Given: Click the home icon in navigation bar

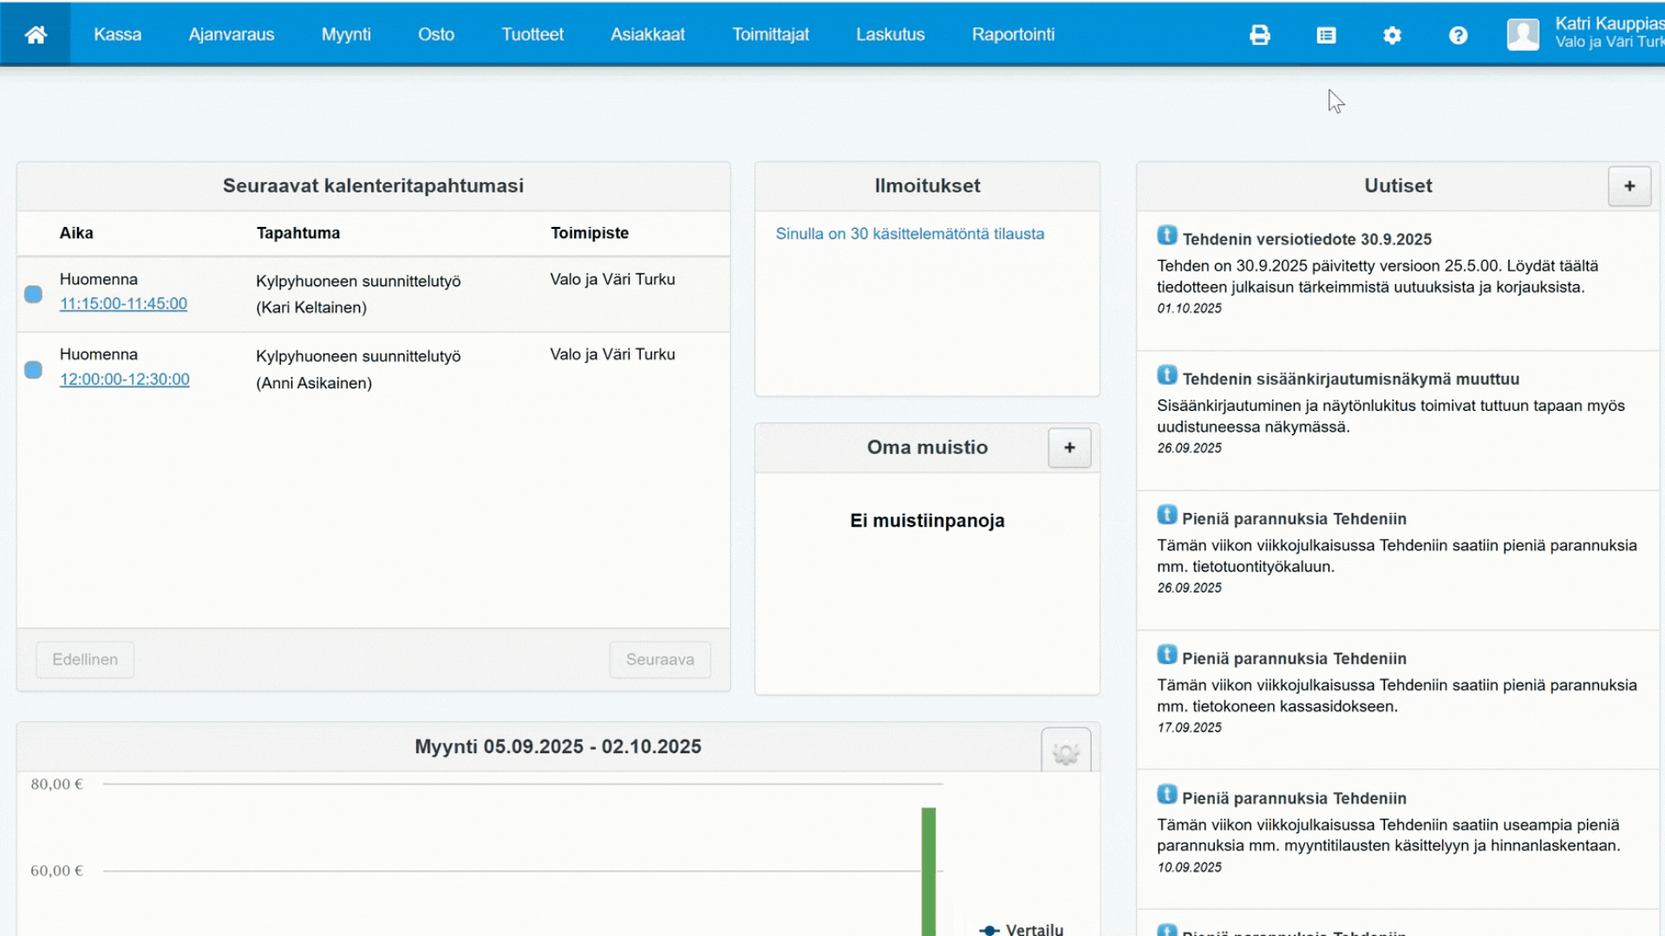Looking at the screenshot, I should 36,35.
